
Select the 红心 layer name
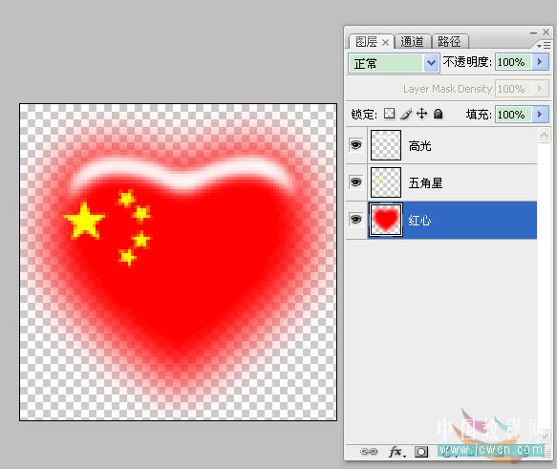[x=419, y=221]
